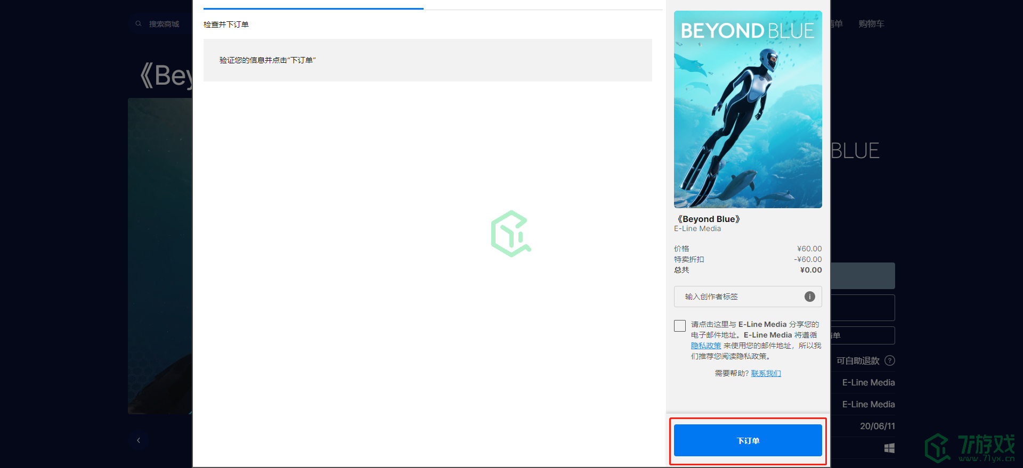Click the question mark beside 可自助退款
This screenshot has width=1023, height=468.
coord(889,360)
